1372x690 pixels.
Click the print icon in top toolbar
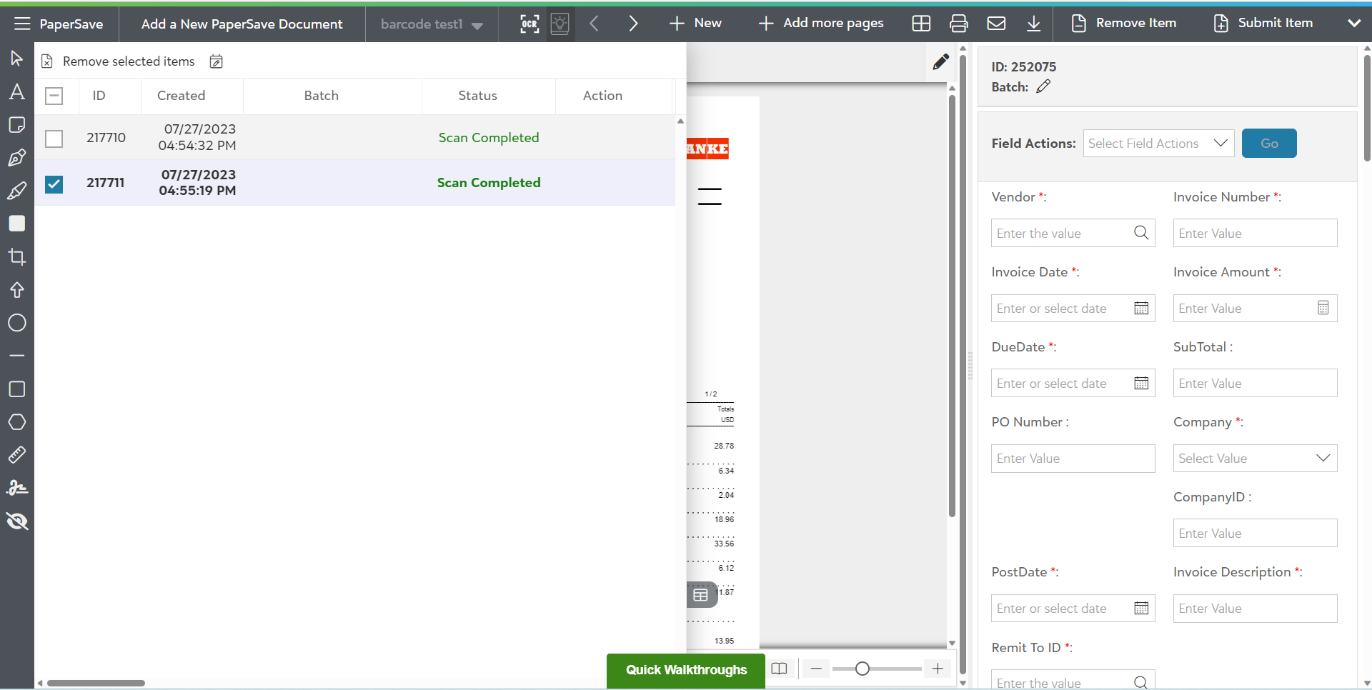point(958,24)
